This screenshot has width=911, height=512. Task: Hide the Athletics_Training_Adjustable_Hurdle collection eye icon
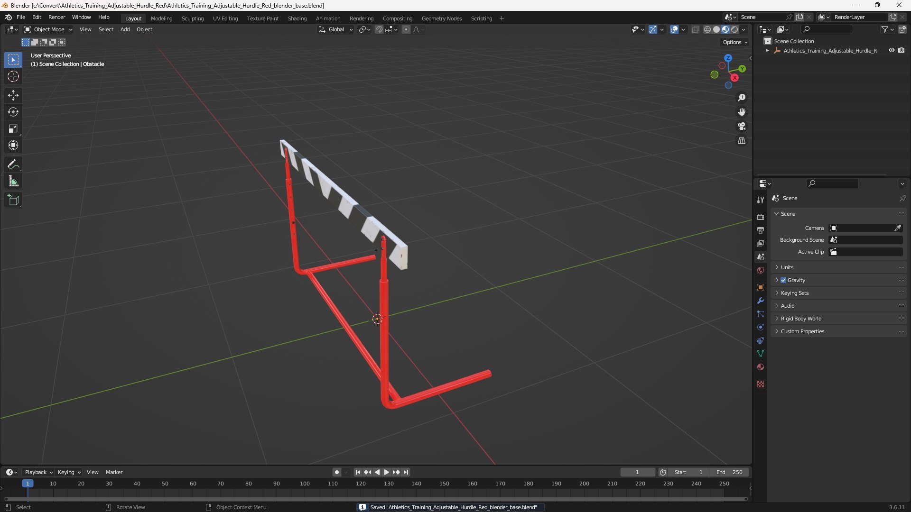pyautogui.click(x=892, y=50)
